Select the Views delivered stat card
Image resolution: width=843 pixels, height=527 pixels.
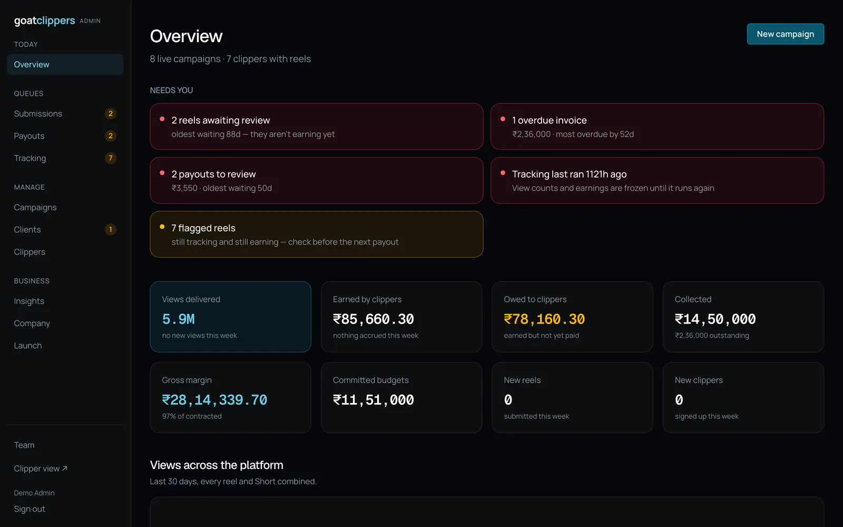(x=231, y=317)
